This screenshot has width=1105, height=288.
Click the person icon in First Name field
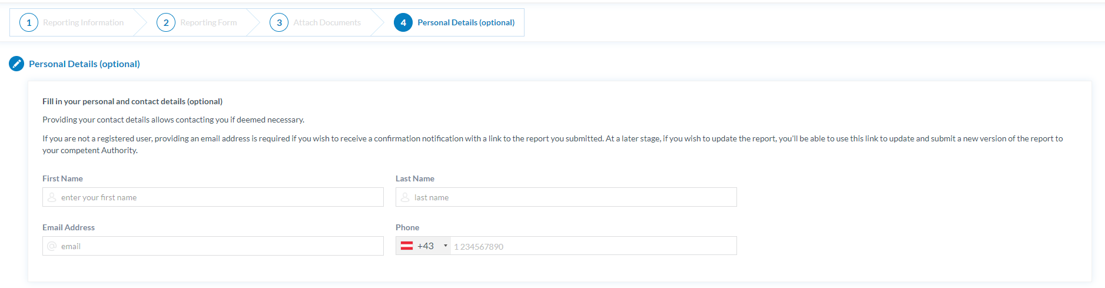pos(52,197)
